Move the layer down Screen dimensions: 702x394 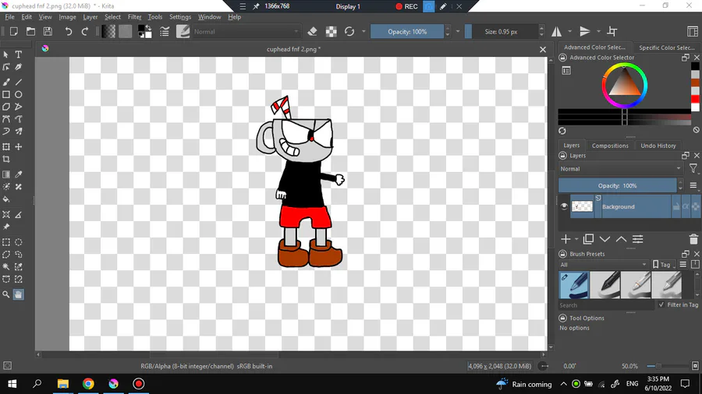click(x=604, y=240)
